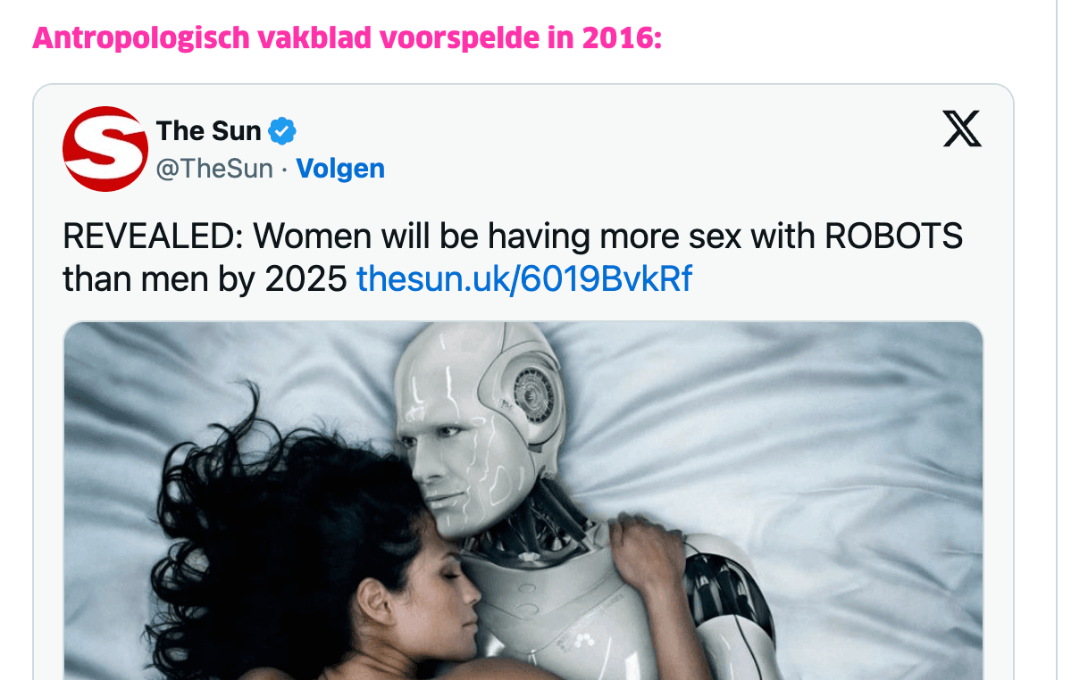This screenshot has width=1088, height=680.
Task: Click the year 2025 in tweet text
Action: pyautogui.click(x=305, y=279)
